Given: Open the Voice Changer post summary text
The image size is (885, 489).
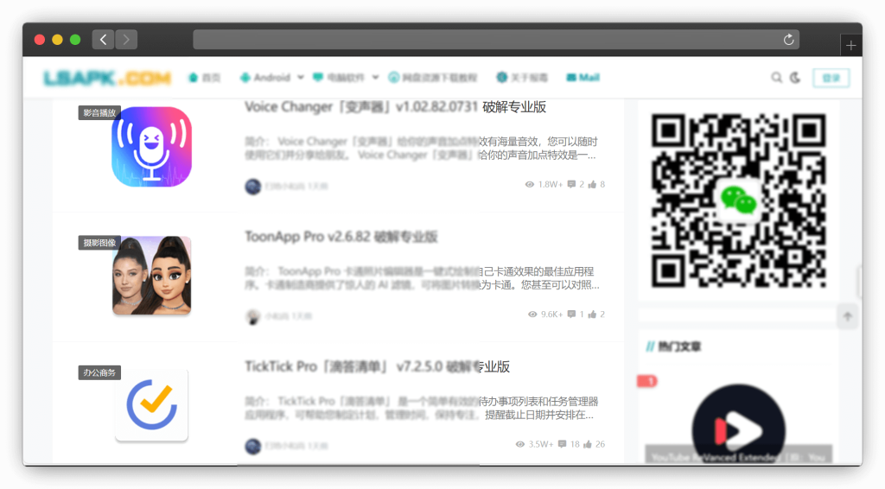Looking at the screenshot, I should [x=421, y=149].
